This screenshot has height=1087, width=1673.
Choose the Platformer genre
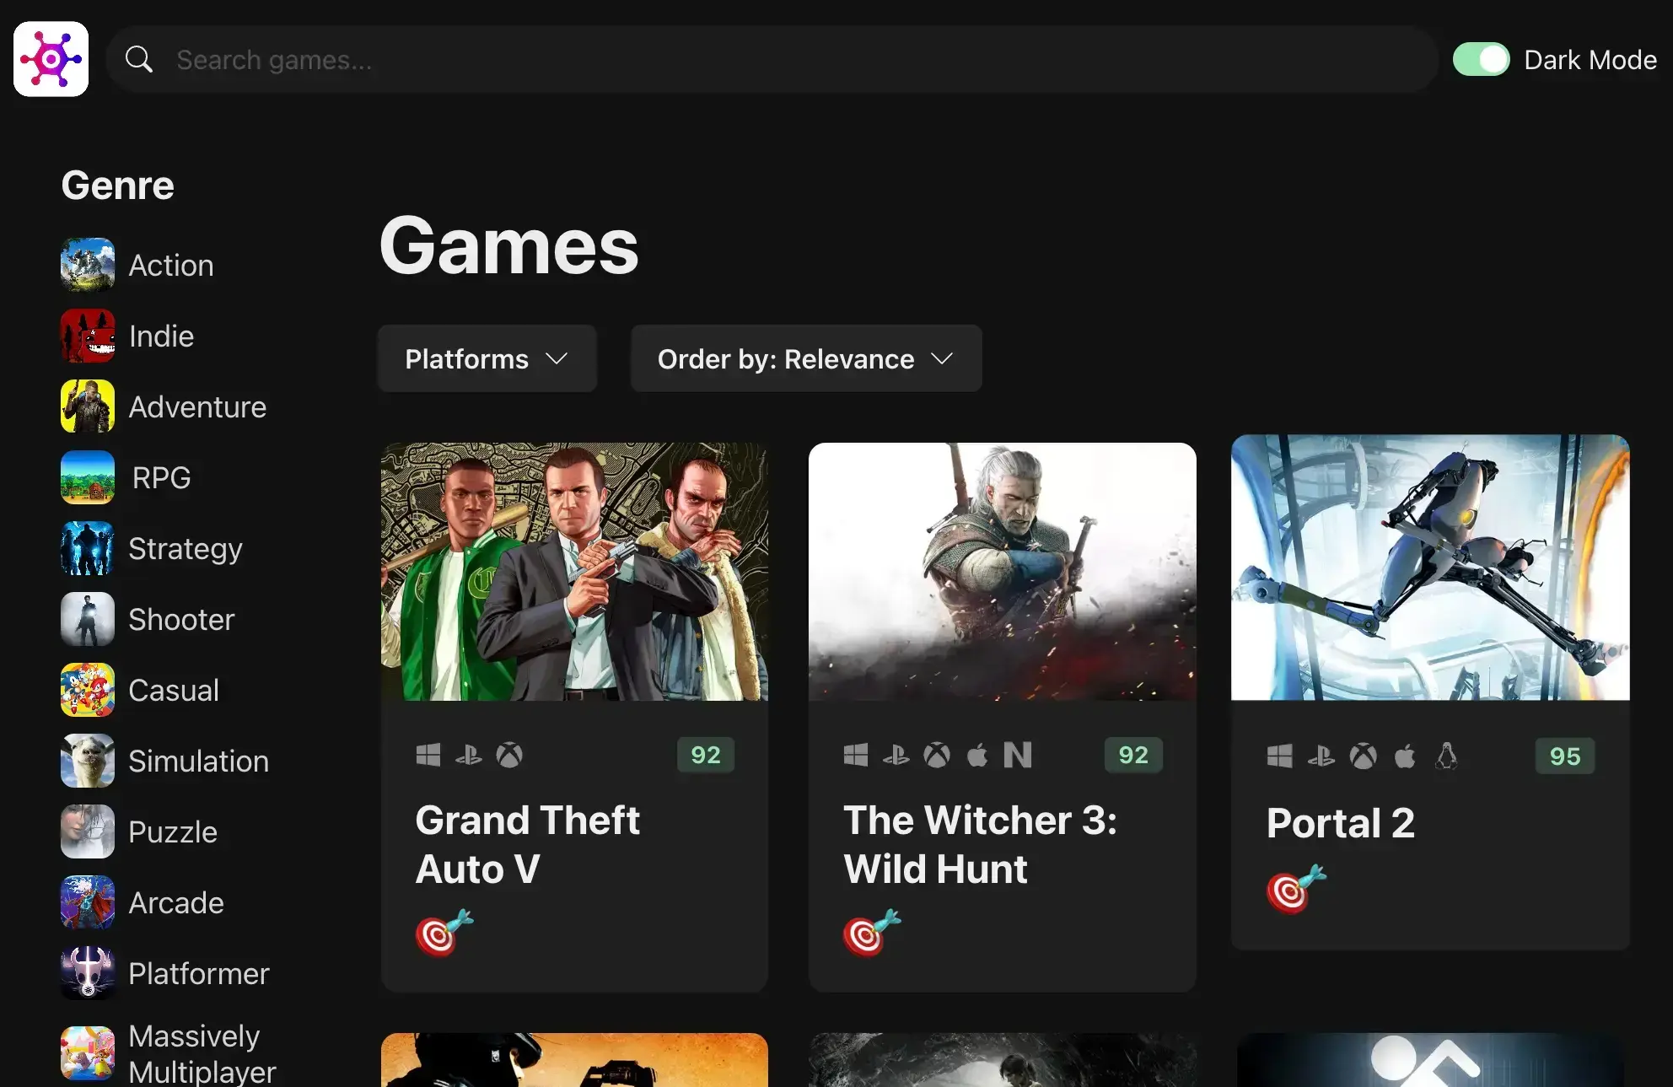(199, 974)
